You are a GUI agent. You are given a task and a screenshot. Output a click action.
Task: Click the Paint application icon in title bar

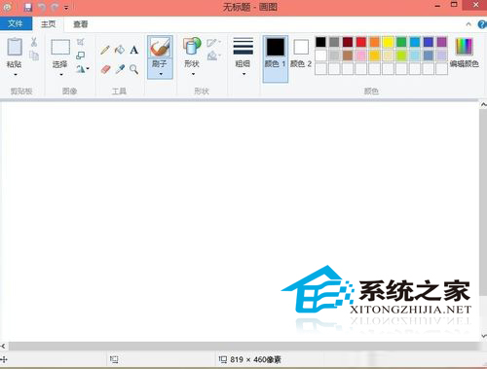[x=7, y=7]
